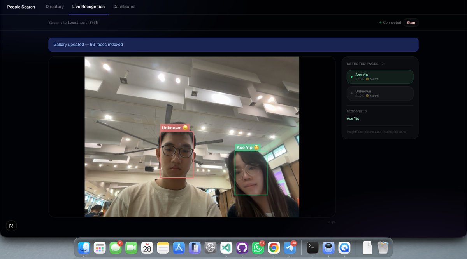Open the Terminal dock icon

pyautogui.click(x=313, y=247)
